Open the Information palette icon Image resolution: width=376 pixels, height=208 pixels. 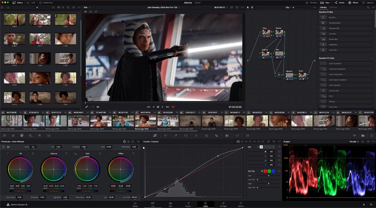point(372,136)
